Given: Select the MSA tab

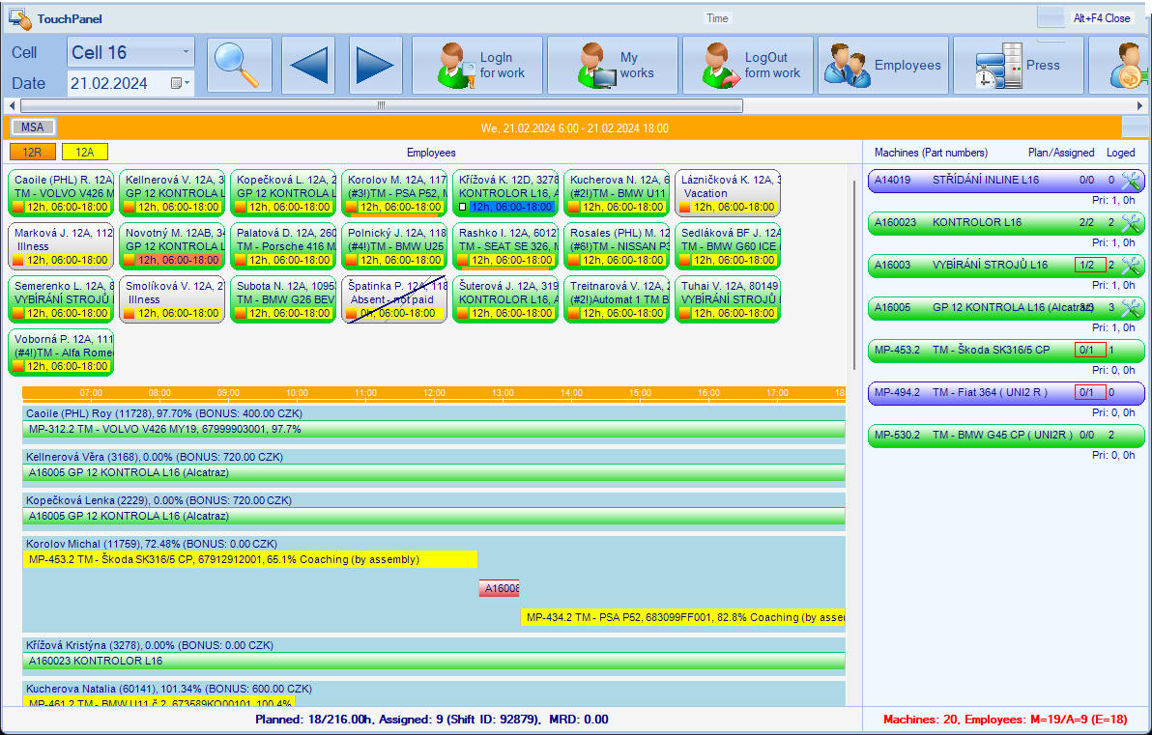Looking at the screenshot, I should 33,127.
